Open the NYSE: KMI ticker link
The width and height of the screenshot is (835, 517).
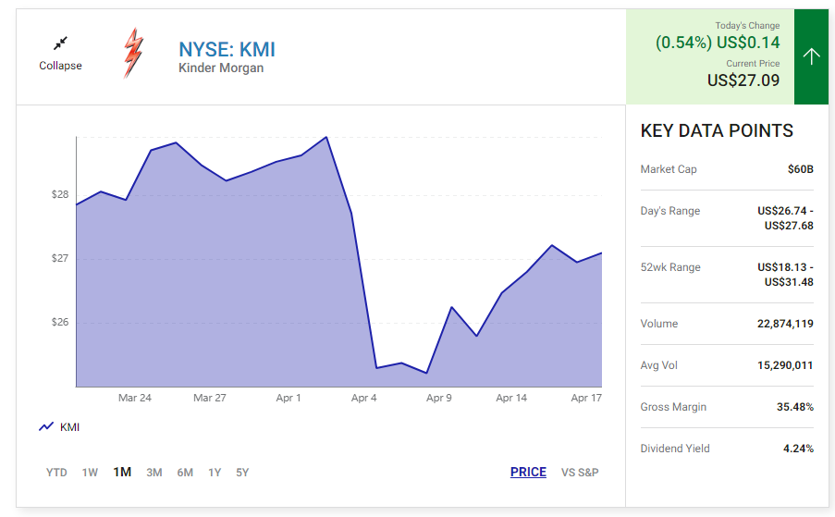[227, 50]
